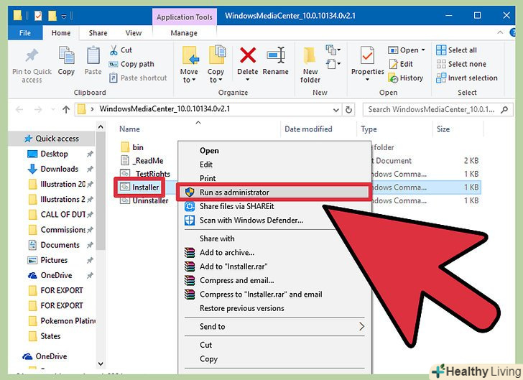Click the Pin to Quick access icon

tap(32, 56)
